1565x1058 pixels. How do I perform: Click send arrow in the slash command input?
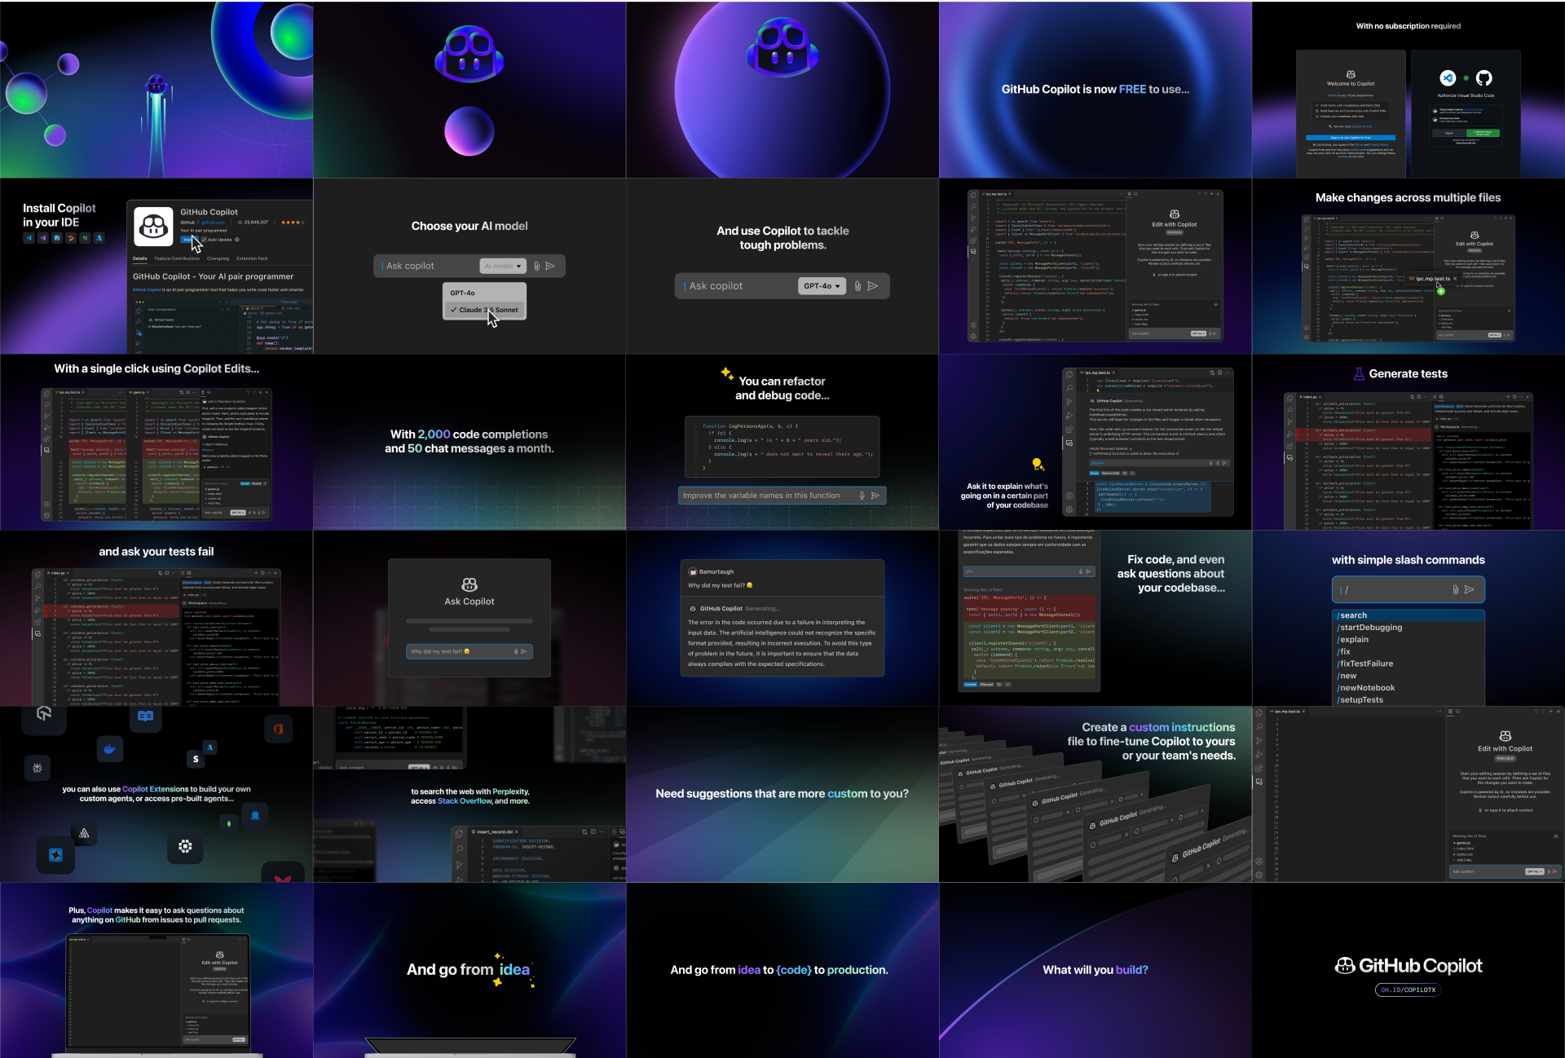(x=1470, y=589)
